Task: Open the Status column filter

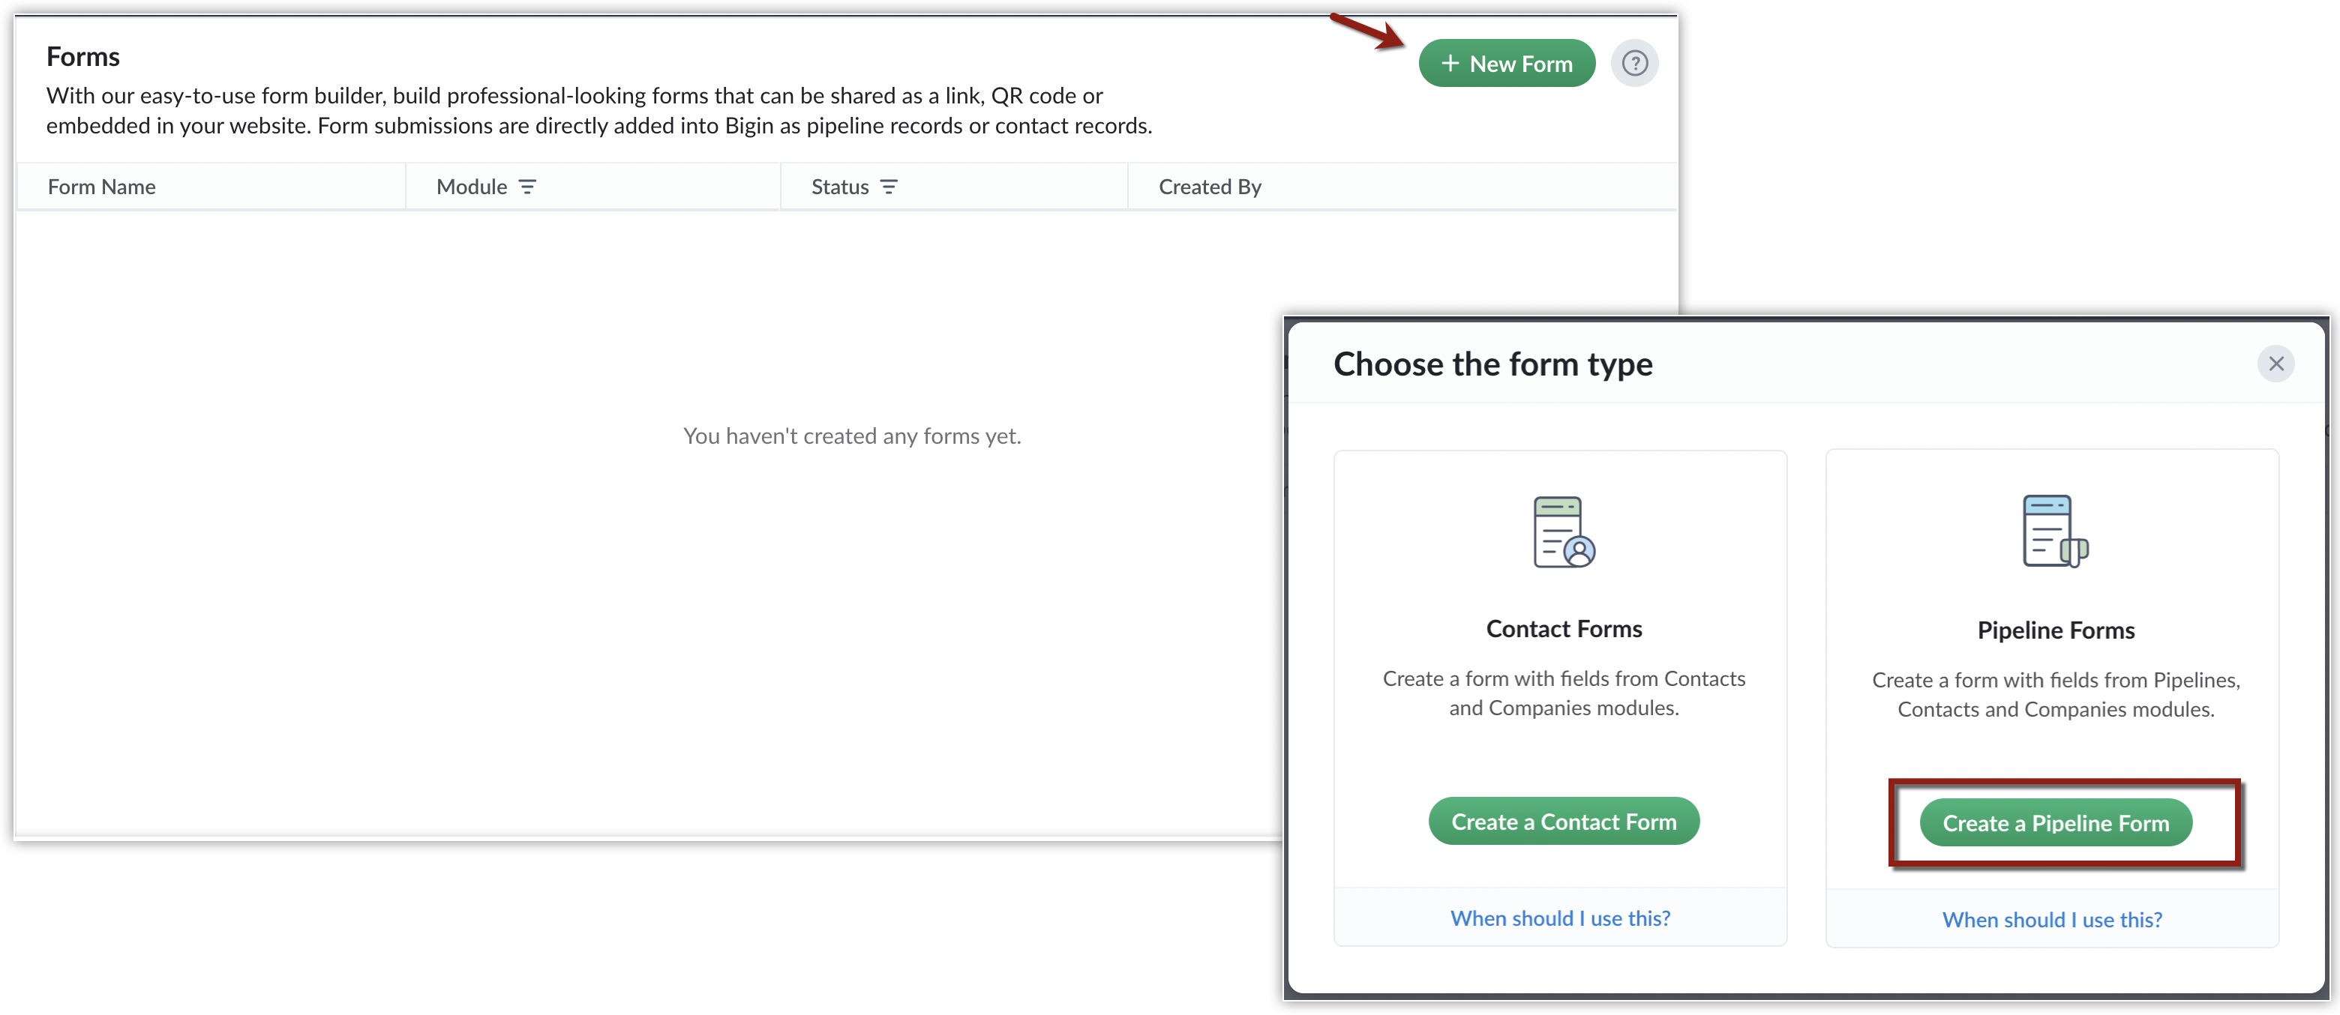Action: click(x=889, y=187)
